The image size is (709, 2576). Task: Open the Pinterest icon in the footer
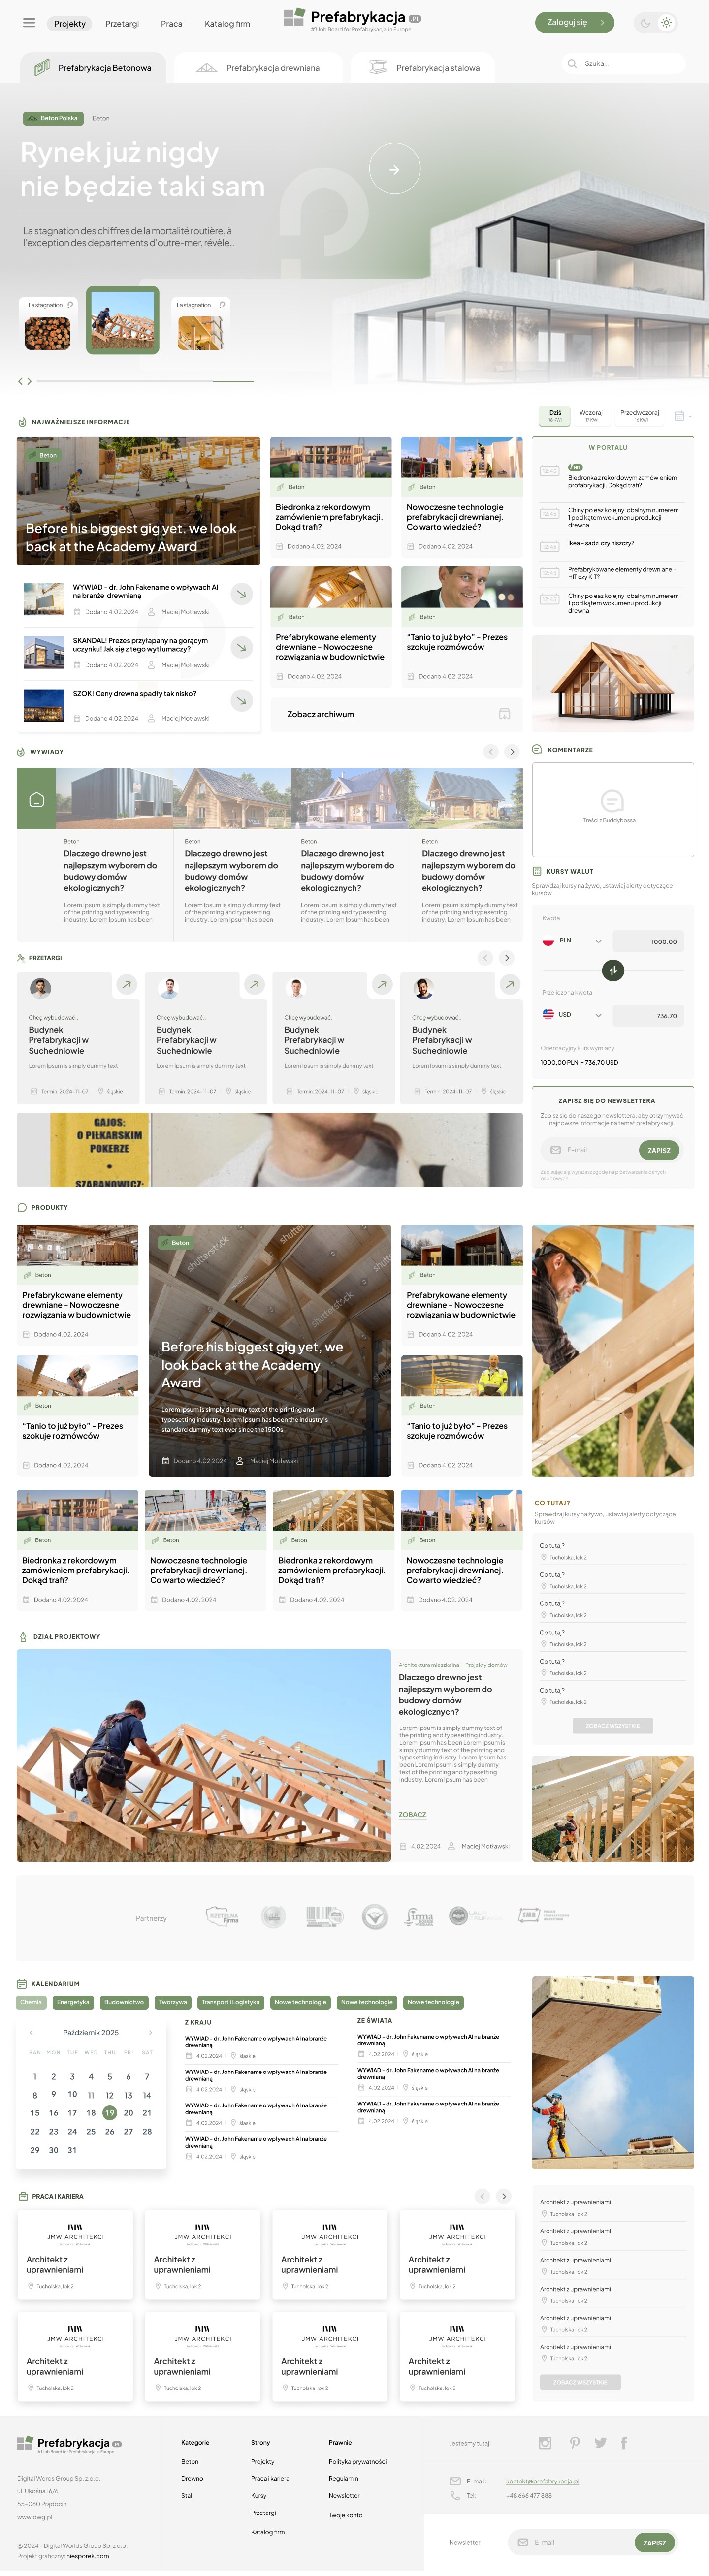coord(575,2443)
